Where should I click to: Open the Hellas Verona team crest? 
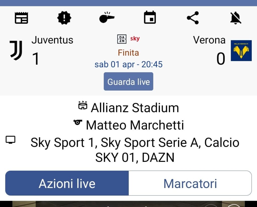tap(241, 51)
